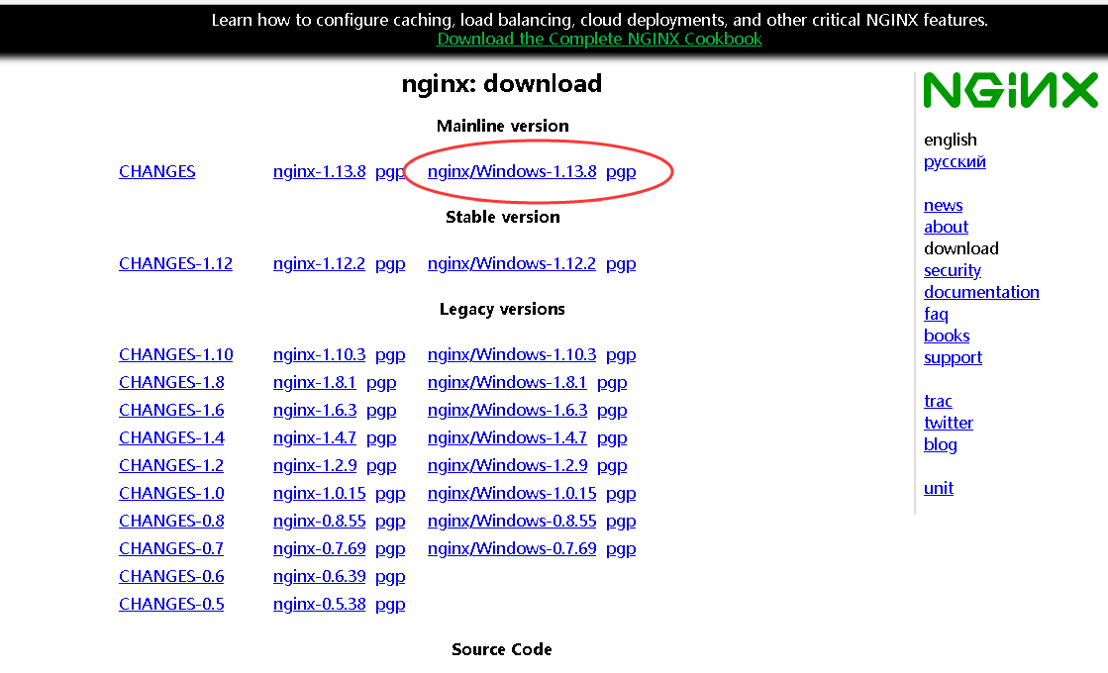Download nginx-1.13.8 source
The image size is (1108, 673).
click(x=320, y=171)
